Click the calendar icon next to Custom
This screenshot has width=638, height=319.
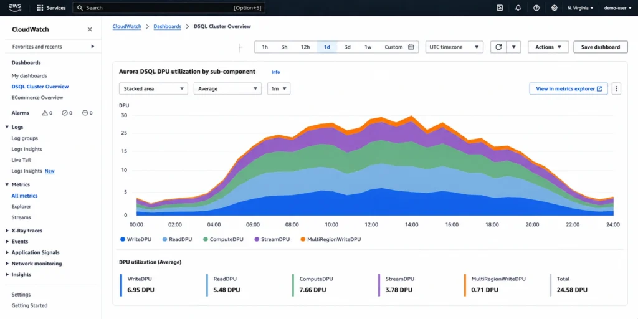[411, 47]
